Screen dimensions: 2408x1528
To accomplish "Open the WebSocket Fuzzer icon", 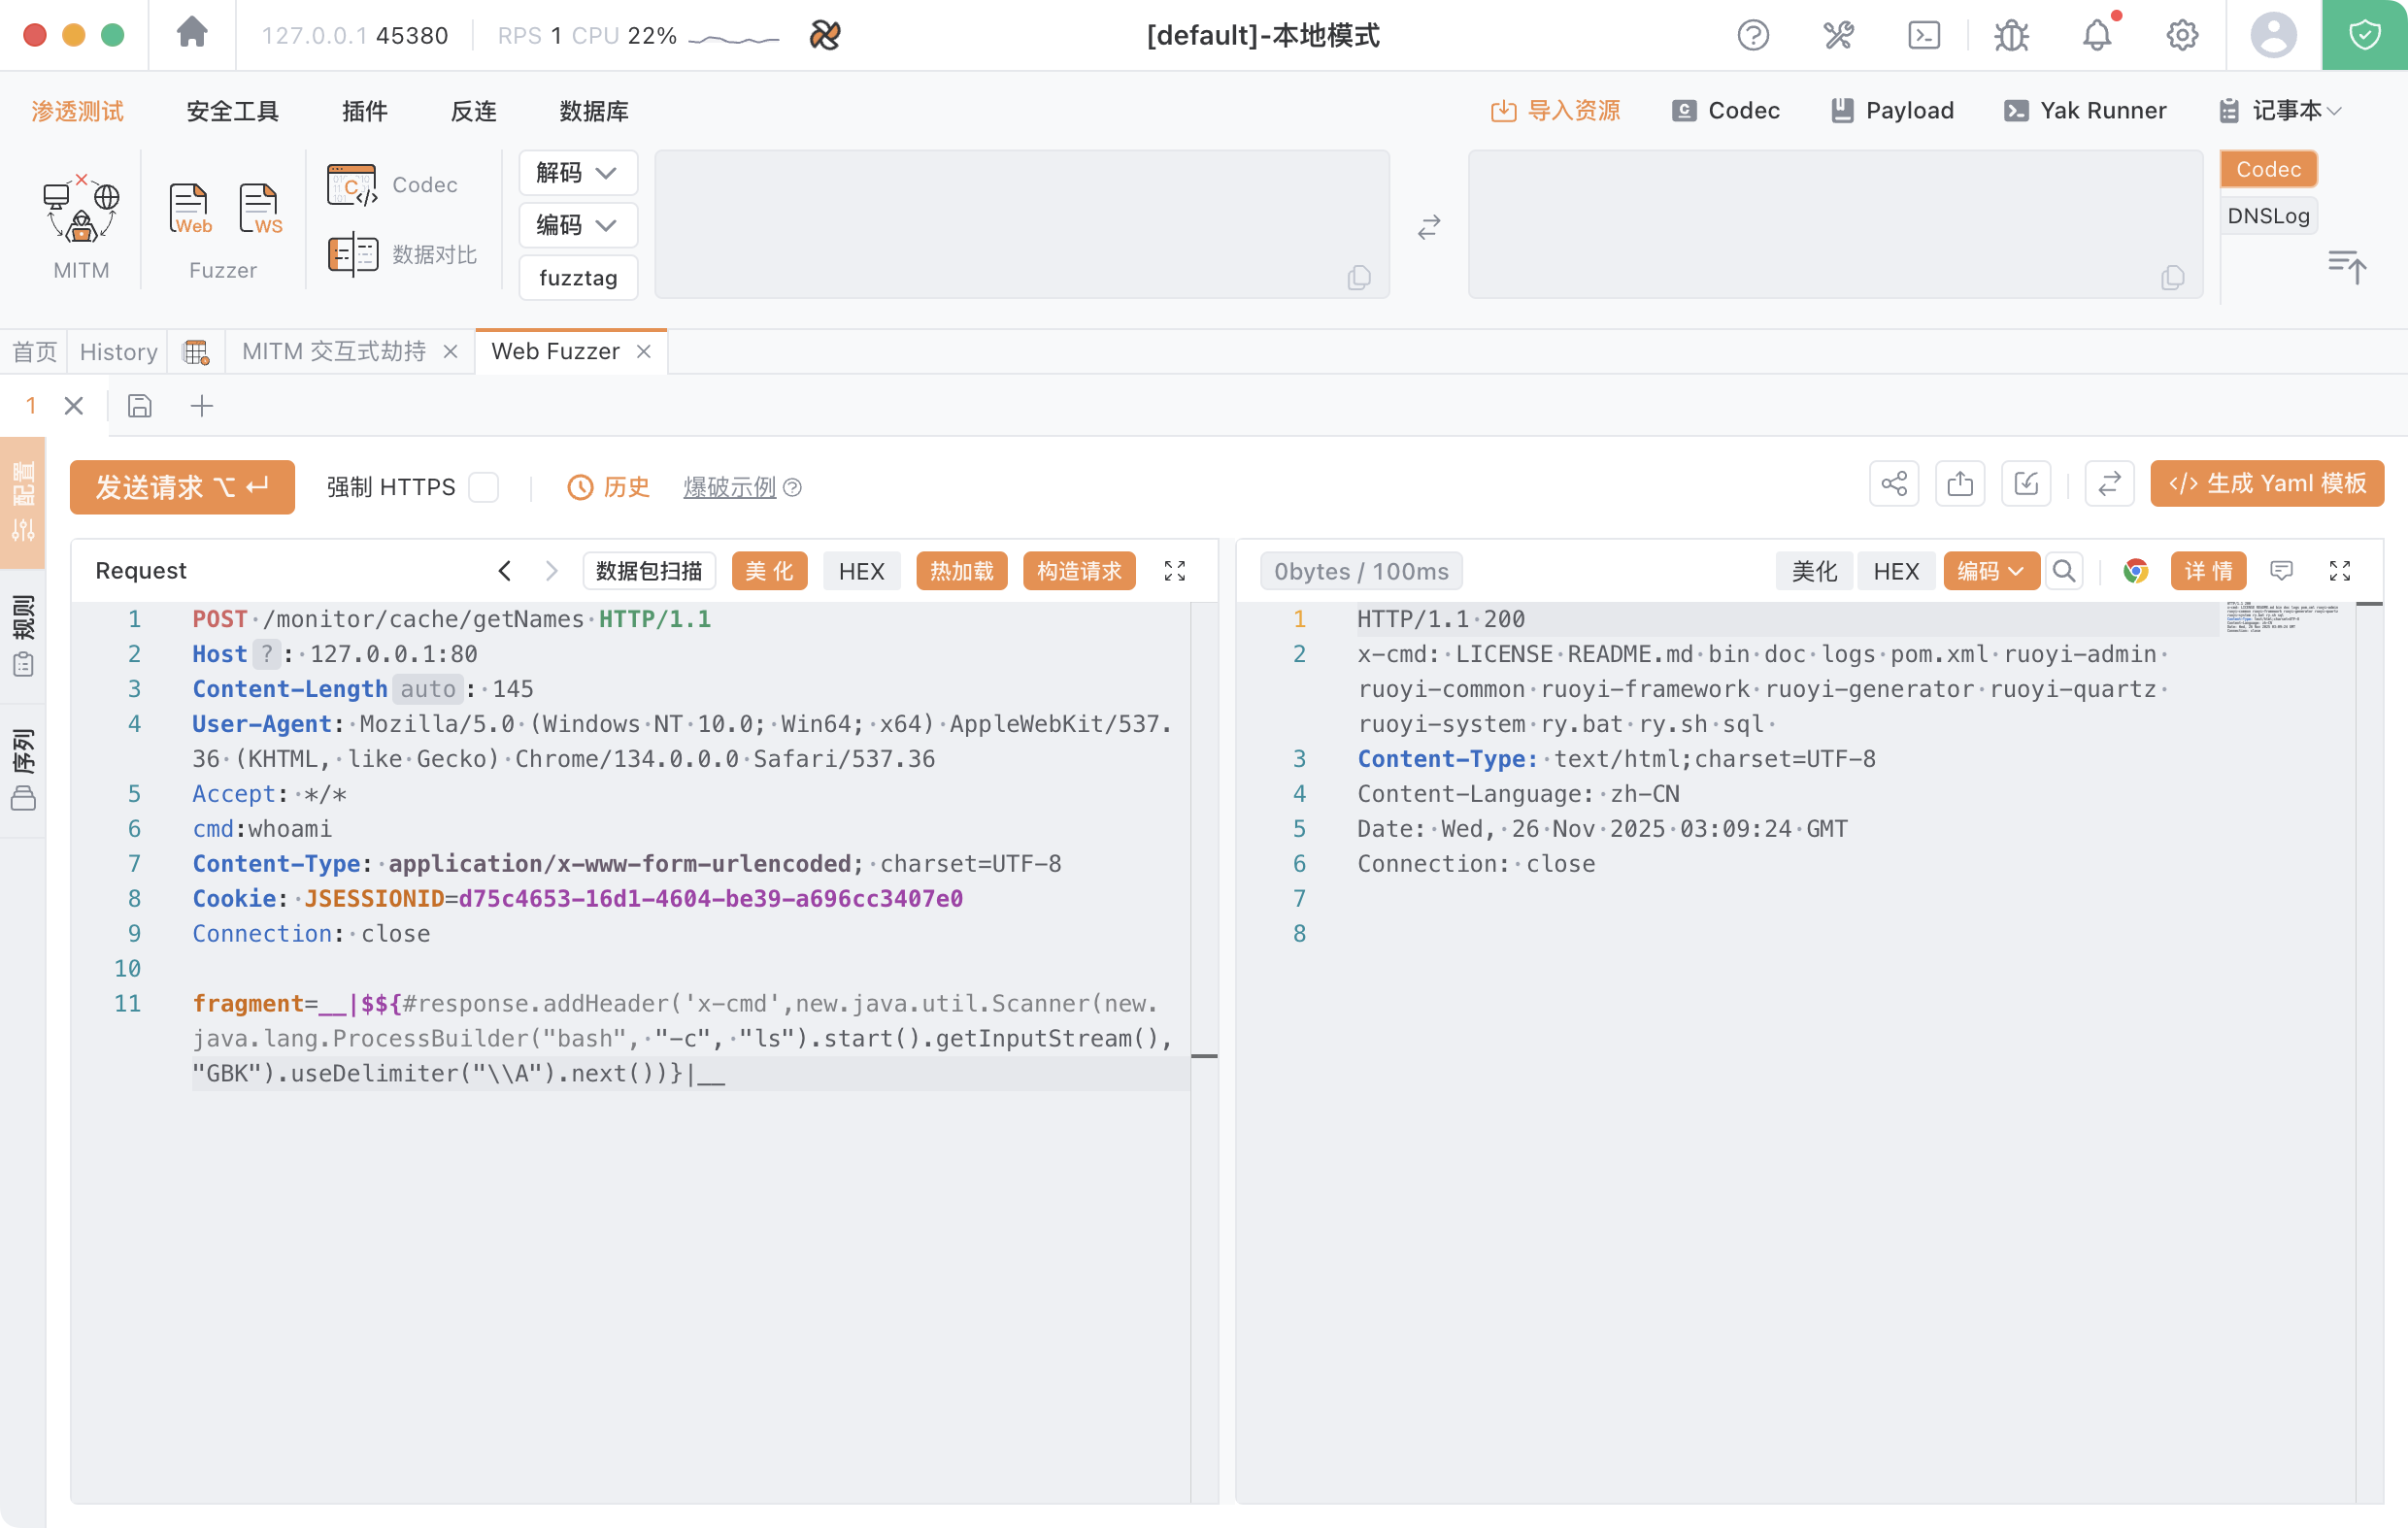I will [x=260, y=209].
